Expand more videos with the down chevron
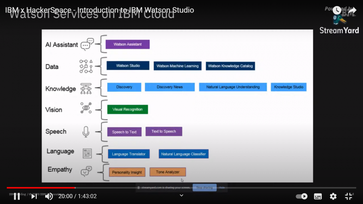 pos(181,196)
